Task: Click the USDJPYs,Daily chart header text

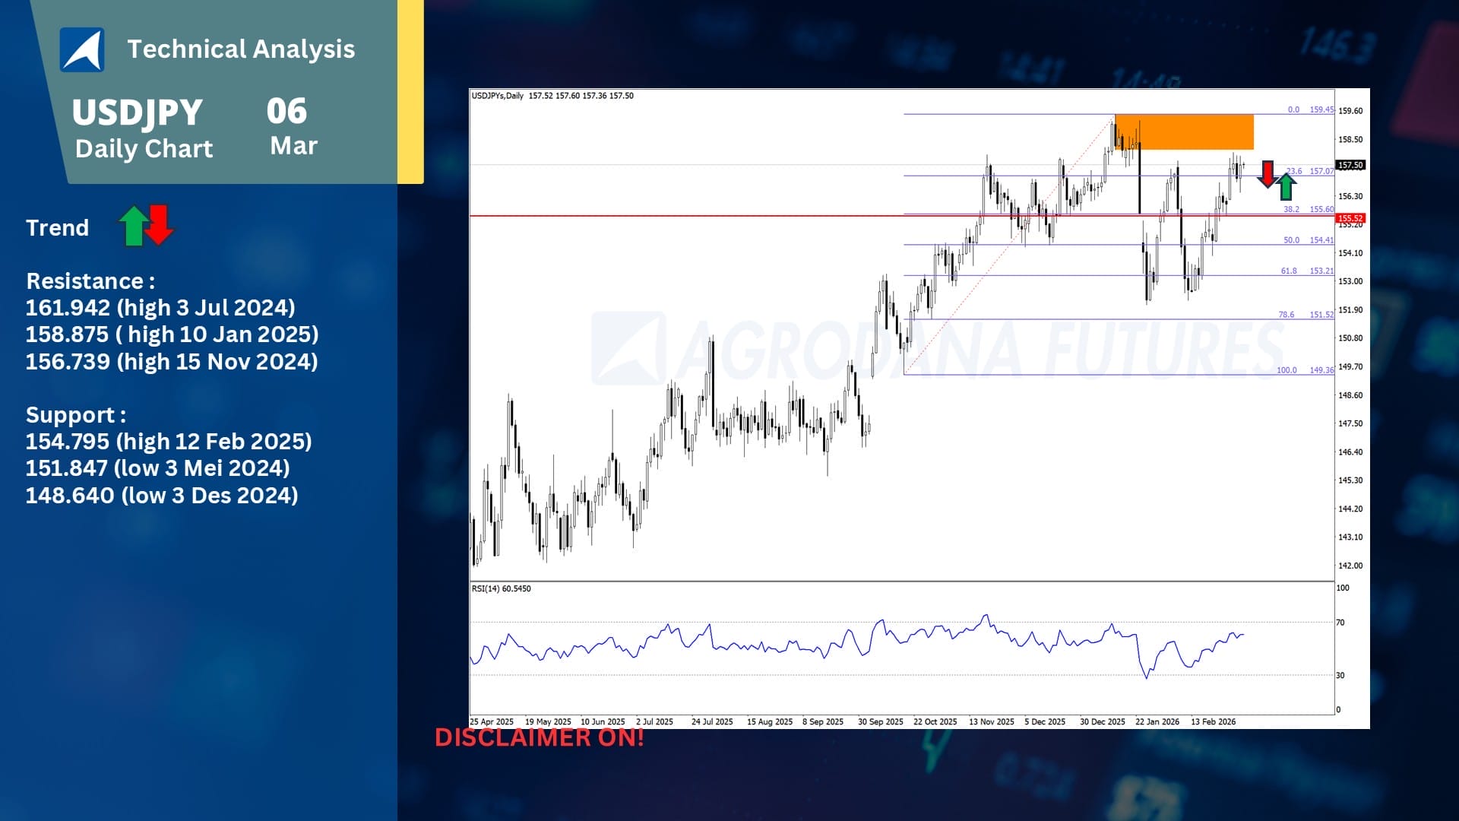Action: [x=498, y=96]
